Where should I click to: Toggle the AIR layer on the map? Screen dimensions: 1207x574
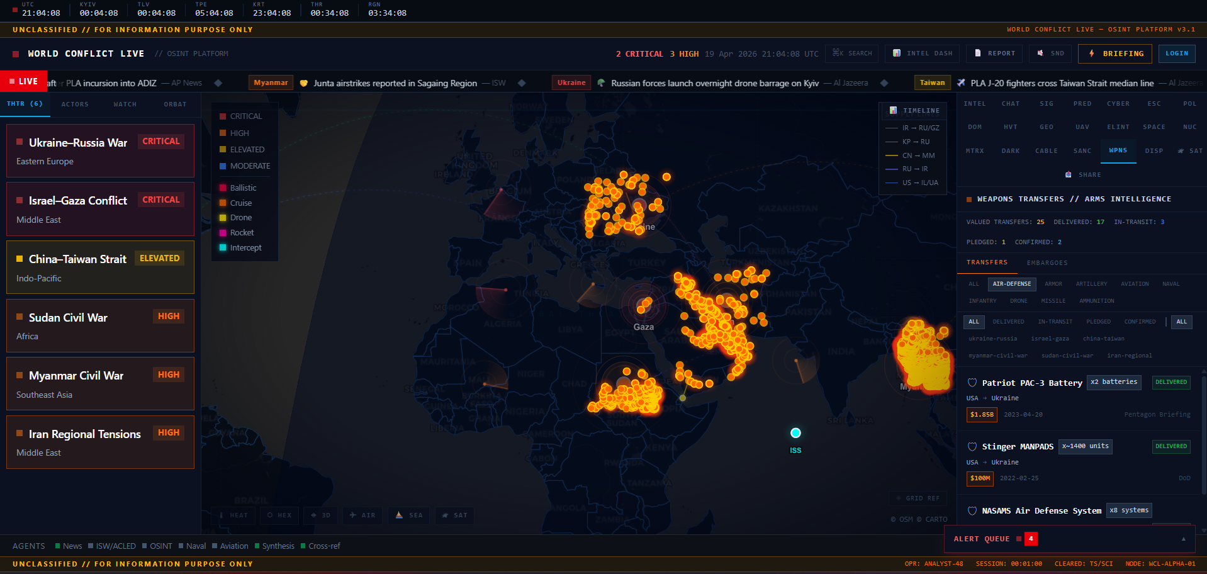coord(362,515)
